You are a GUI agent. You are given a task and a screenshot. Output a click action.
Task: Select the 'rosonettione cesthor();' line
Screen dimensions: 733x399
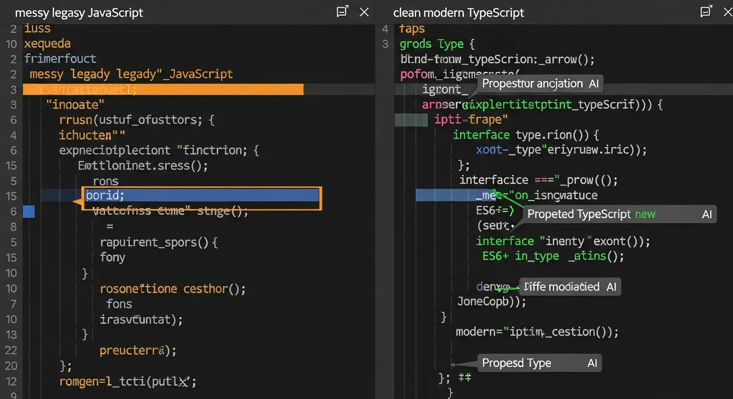tap(172, 288)
